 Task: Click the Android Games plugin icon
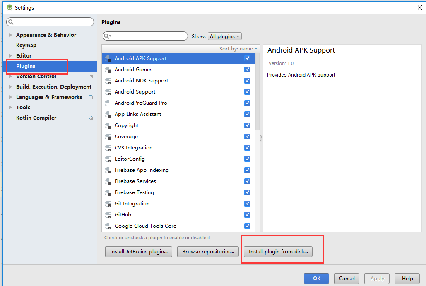(x=108, y=70)
